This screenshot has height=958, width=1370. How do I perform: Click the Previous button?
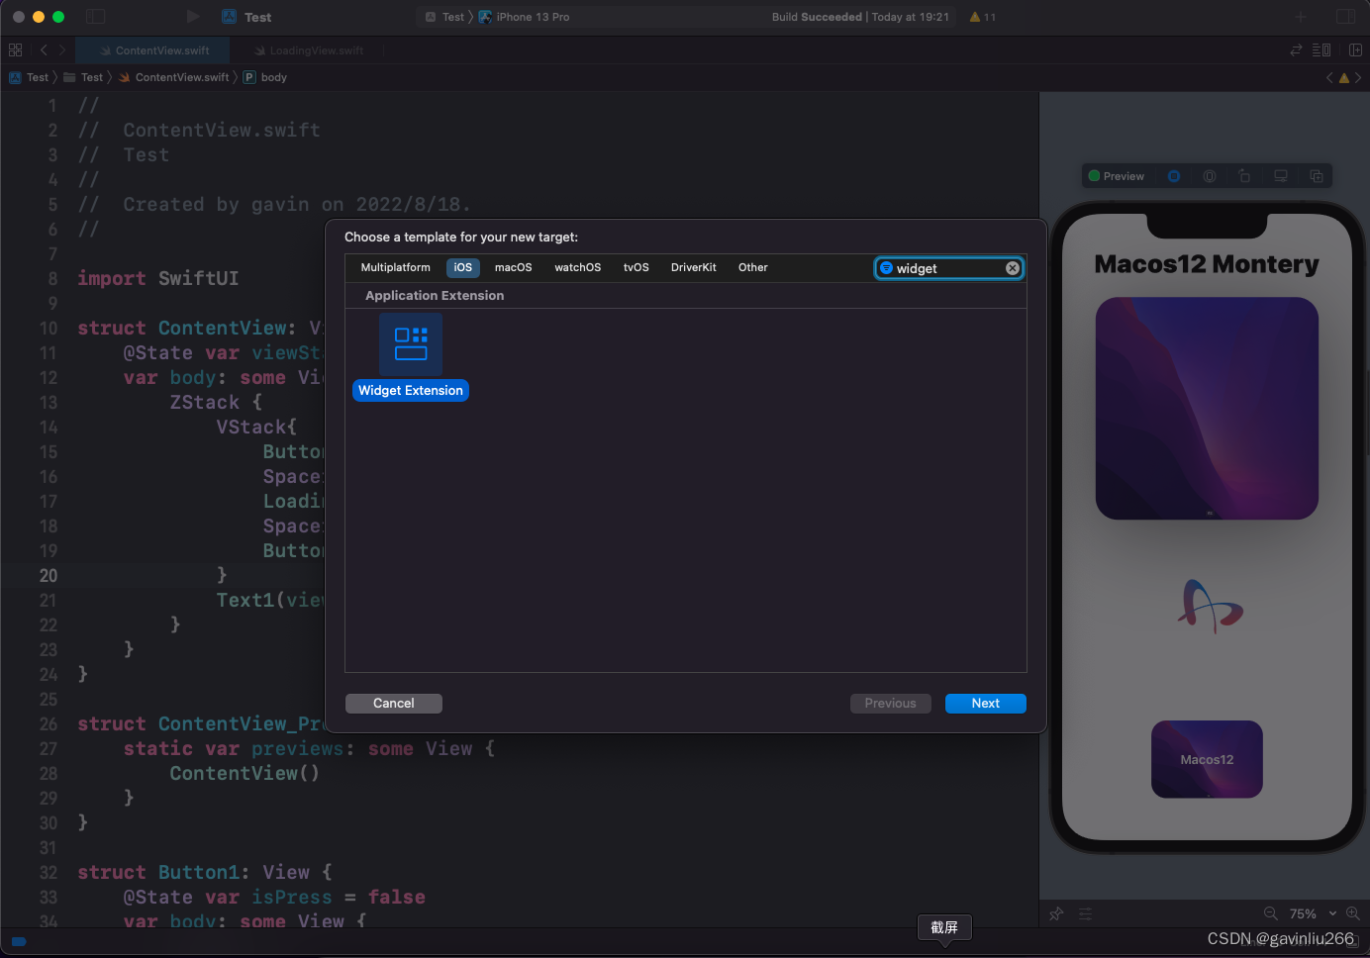[x=891, y=704]
